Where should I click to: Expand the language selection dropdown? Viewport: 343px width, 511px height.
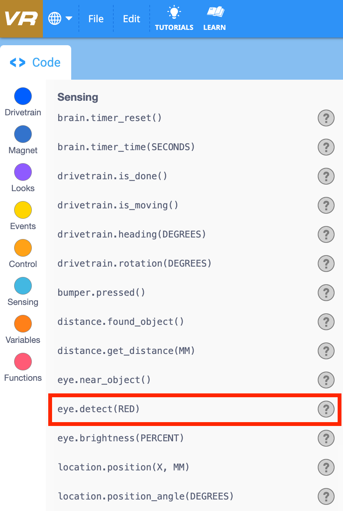[x=59, y=18]
